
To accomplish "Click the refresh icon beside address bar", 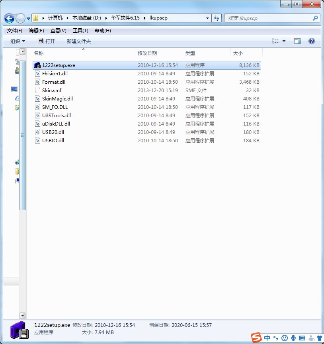I will coord(217,18).
